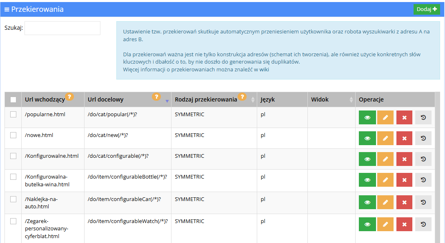Viewport: 445px width, 243px height.
Task: Preview the /Konfigurowalne.html redirect
Action: [x=367, y=159]
